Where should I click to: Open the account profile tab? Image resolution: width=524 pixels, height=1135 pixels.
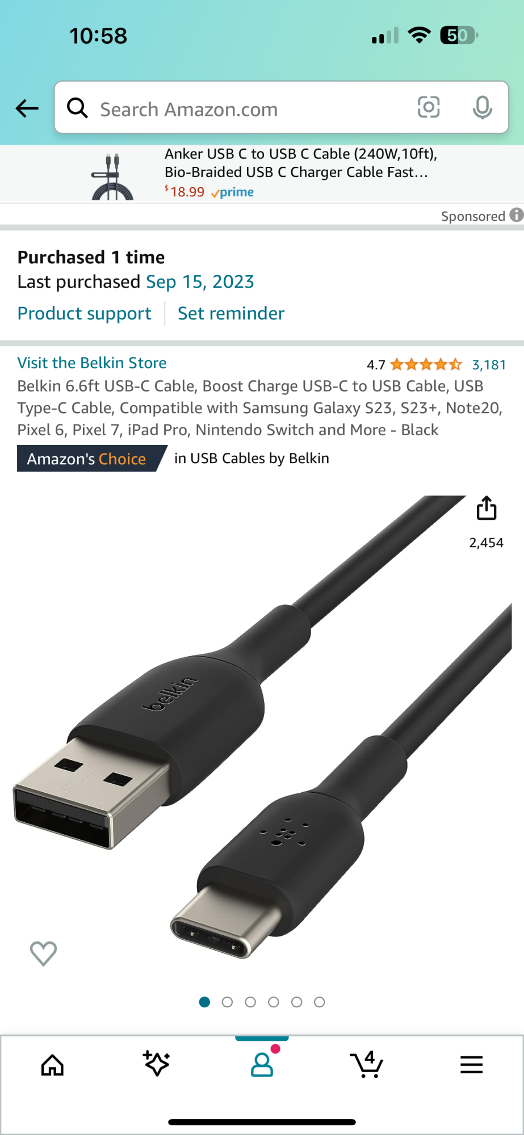point(262,1065)
